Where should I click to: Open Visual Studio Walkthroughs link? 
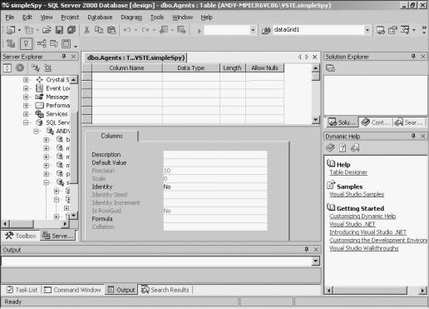[364, 248]
